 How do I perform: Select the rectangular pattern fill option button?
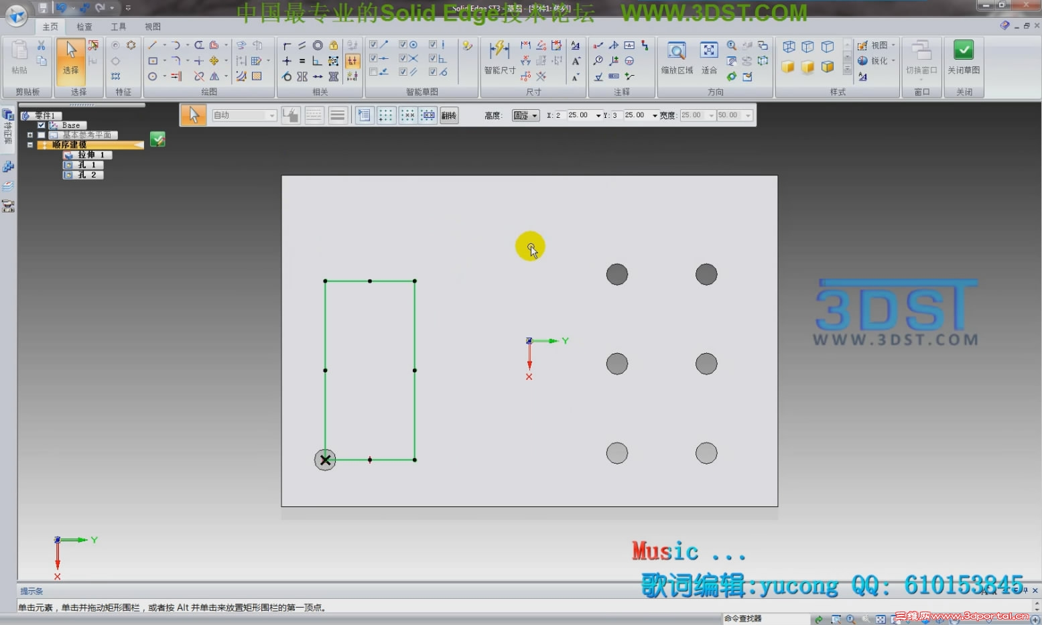pos(386,115)
